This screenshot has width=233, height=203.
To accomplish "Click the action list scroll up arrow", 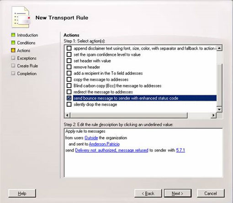I will coord(219,48).
